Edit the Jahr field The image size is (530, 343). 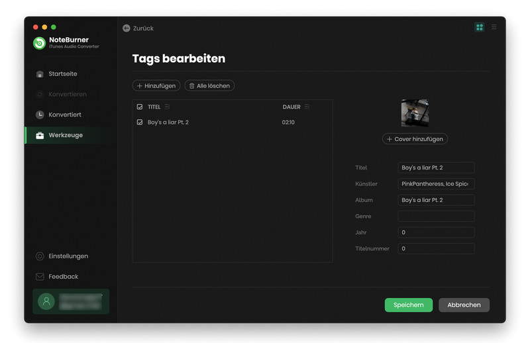[436, 232]
